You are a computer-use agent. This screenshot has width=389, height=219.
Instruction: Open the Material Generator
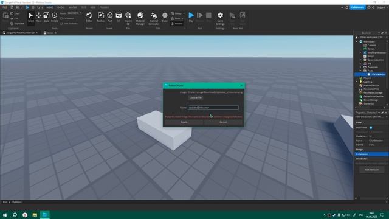(x=154, y=18)
